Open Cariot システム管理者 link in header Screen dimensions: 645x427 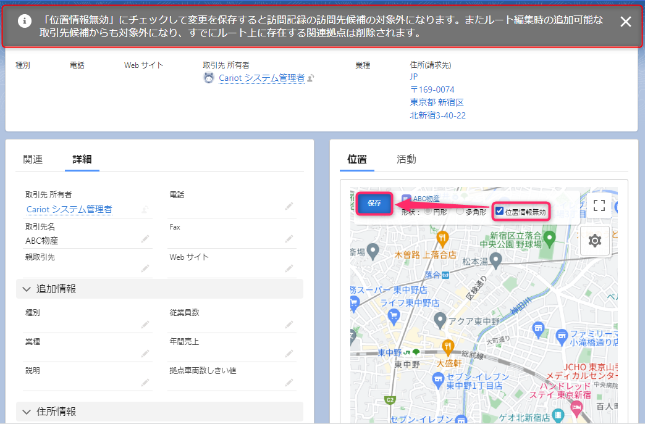261,78
